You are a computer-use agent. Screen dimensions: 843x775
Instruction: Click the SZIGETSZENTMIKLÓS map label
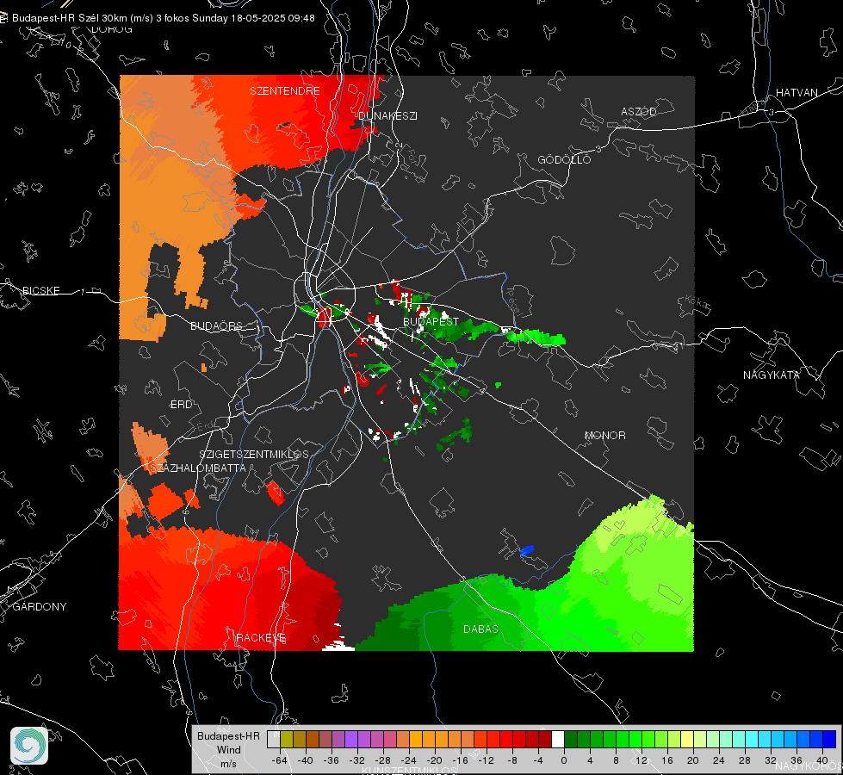254,454
